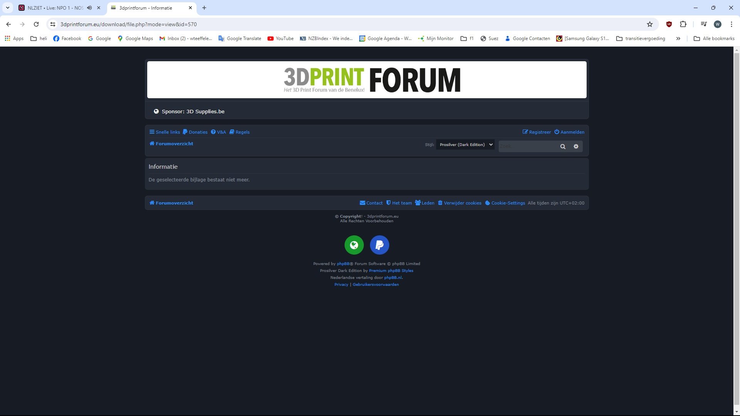Open the browser extensions puzzle icon
The height and width of the screenshot is (416, 740).
pyautogui.click(x=683, y=24)
